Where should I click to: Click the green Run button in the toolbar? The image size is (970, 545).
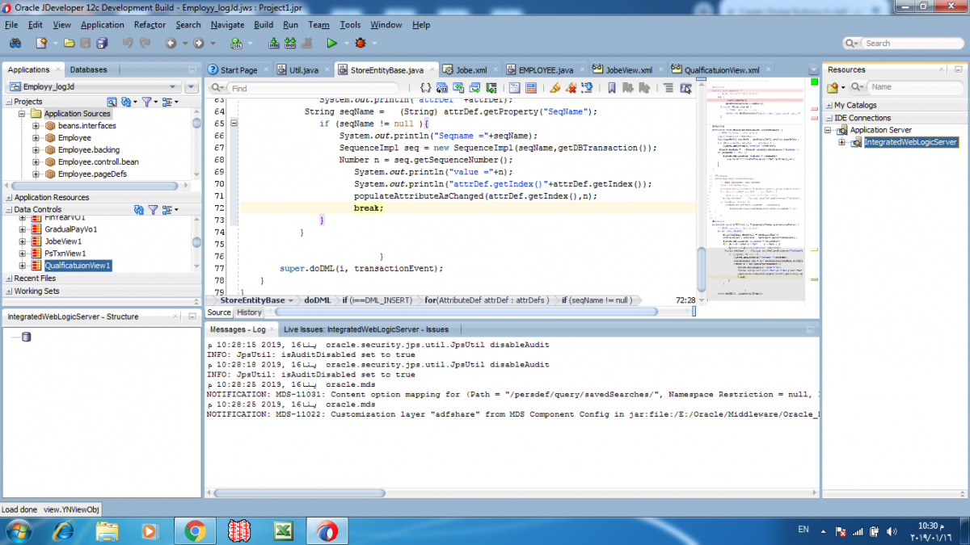click(x=331, y=43)
